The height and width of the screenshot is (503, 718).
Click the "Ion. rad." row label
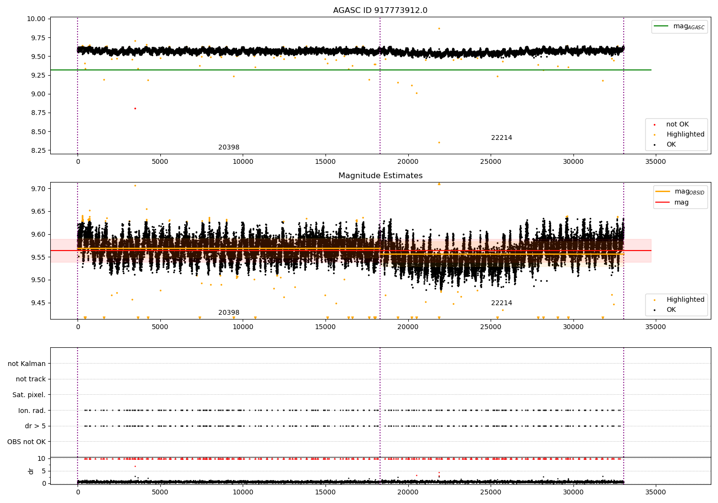coord(32,411)
